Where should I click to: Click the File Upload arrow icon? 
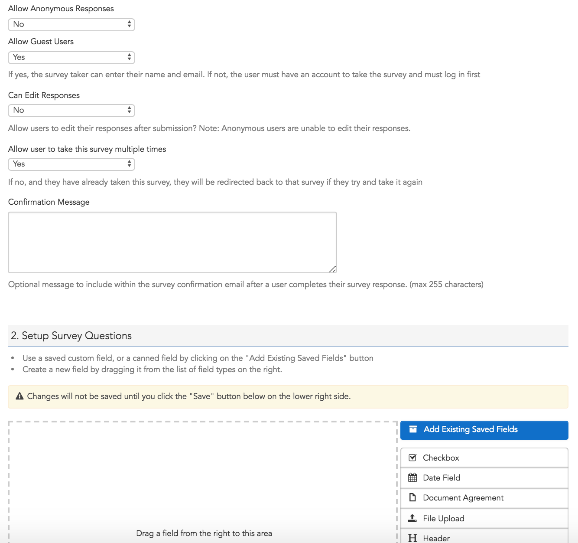[x=412, y=518]
